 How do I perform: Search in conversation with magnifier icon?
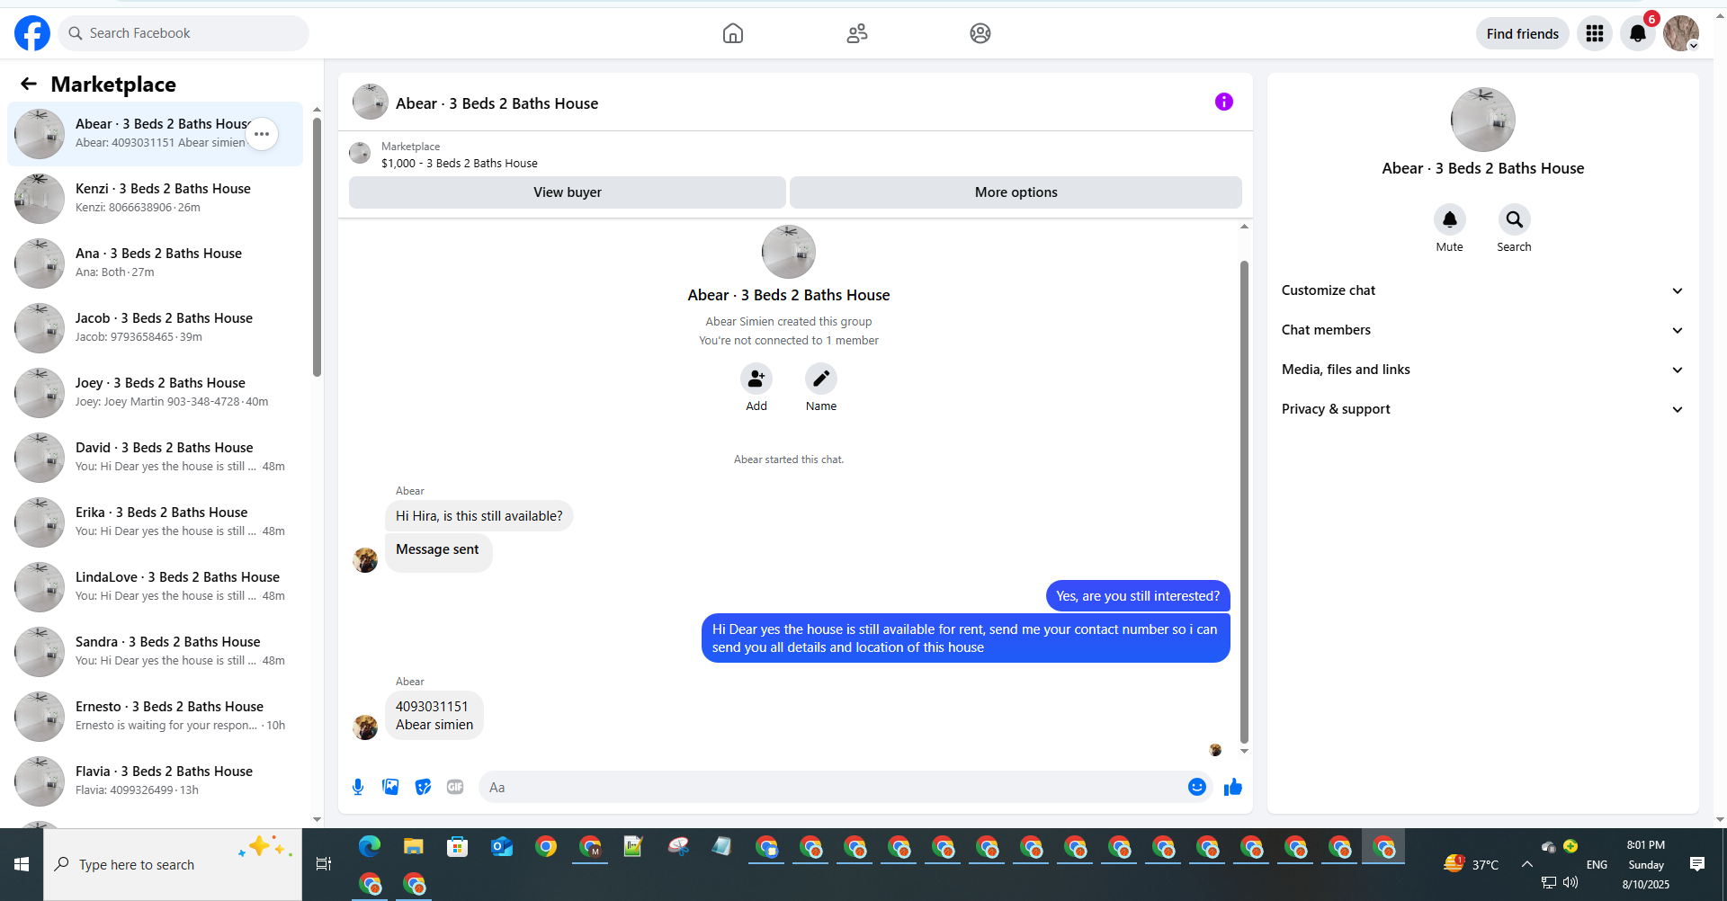(1514, 219)
